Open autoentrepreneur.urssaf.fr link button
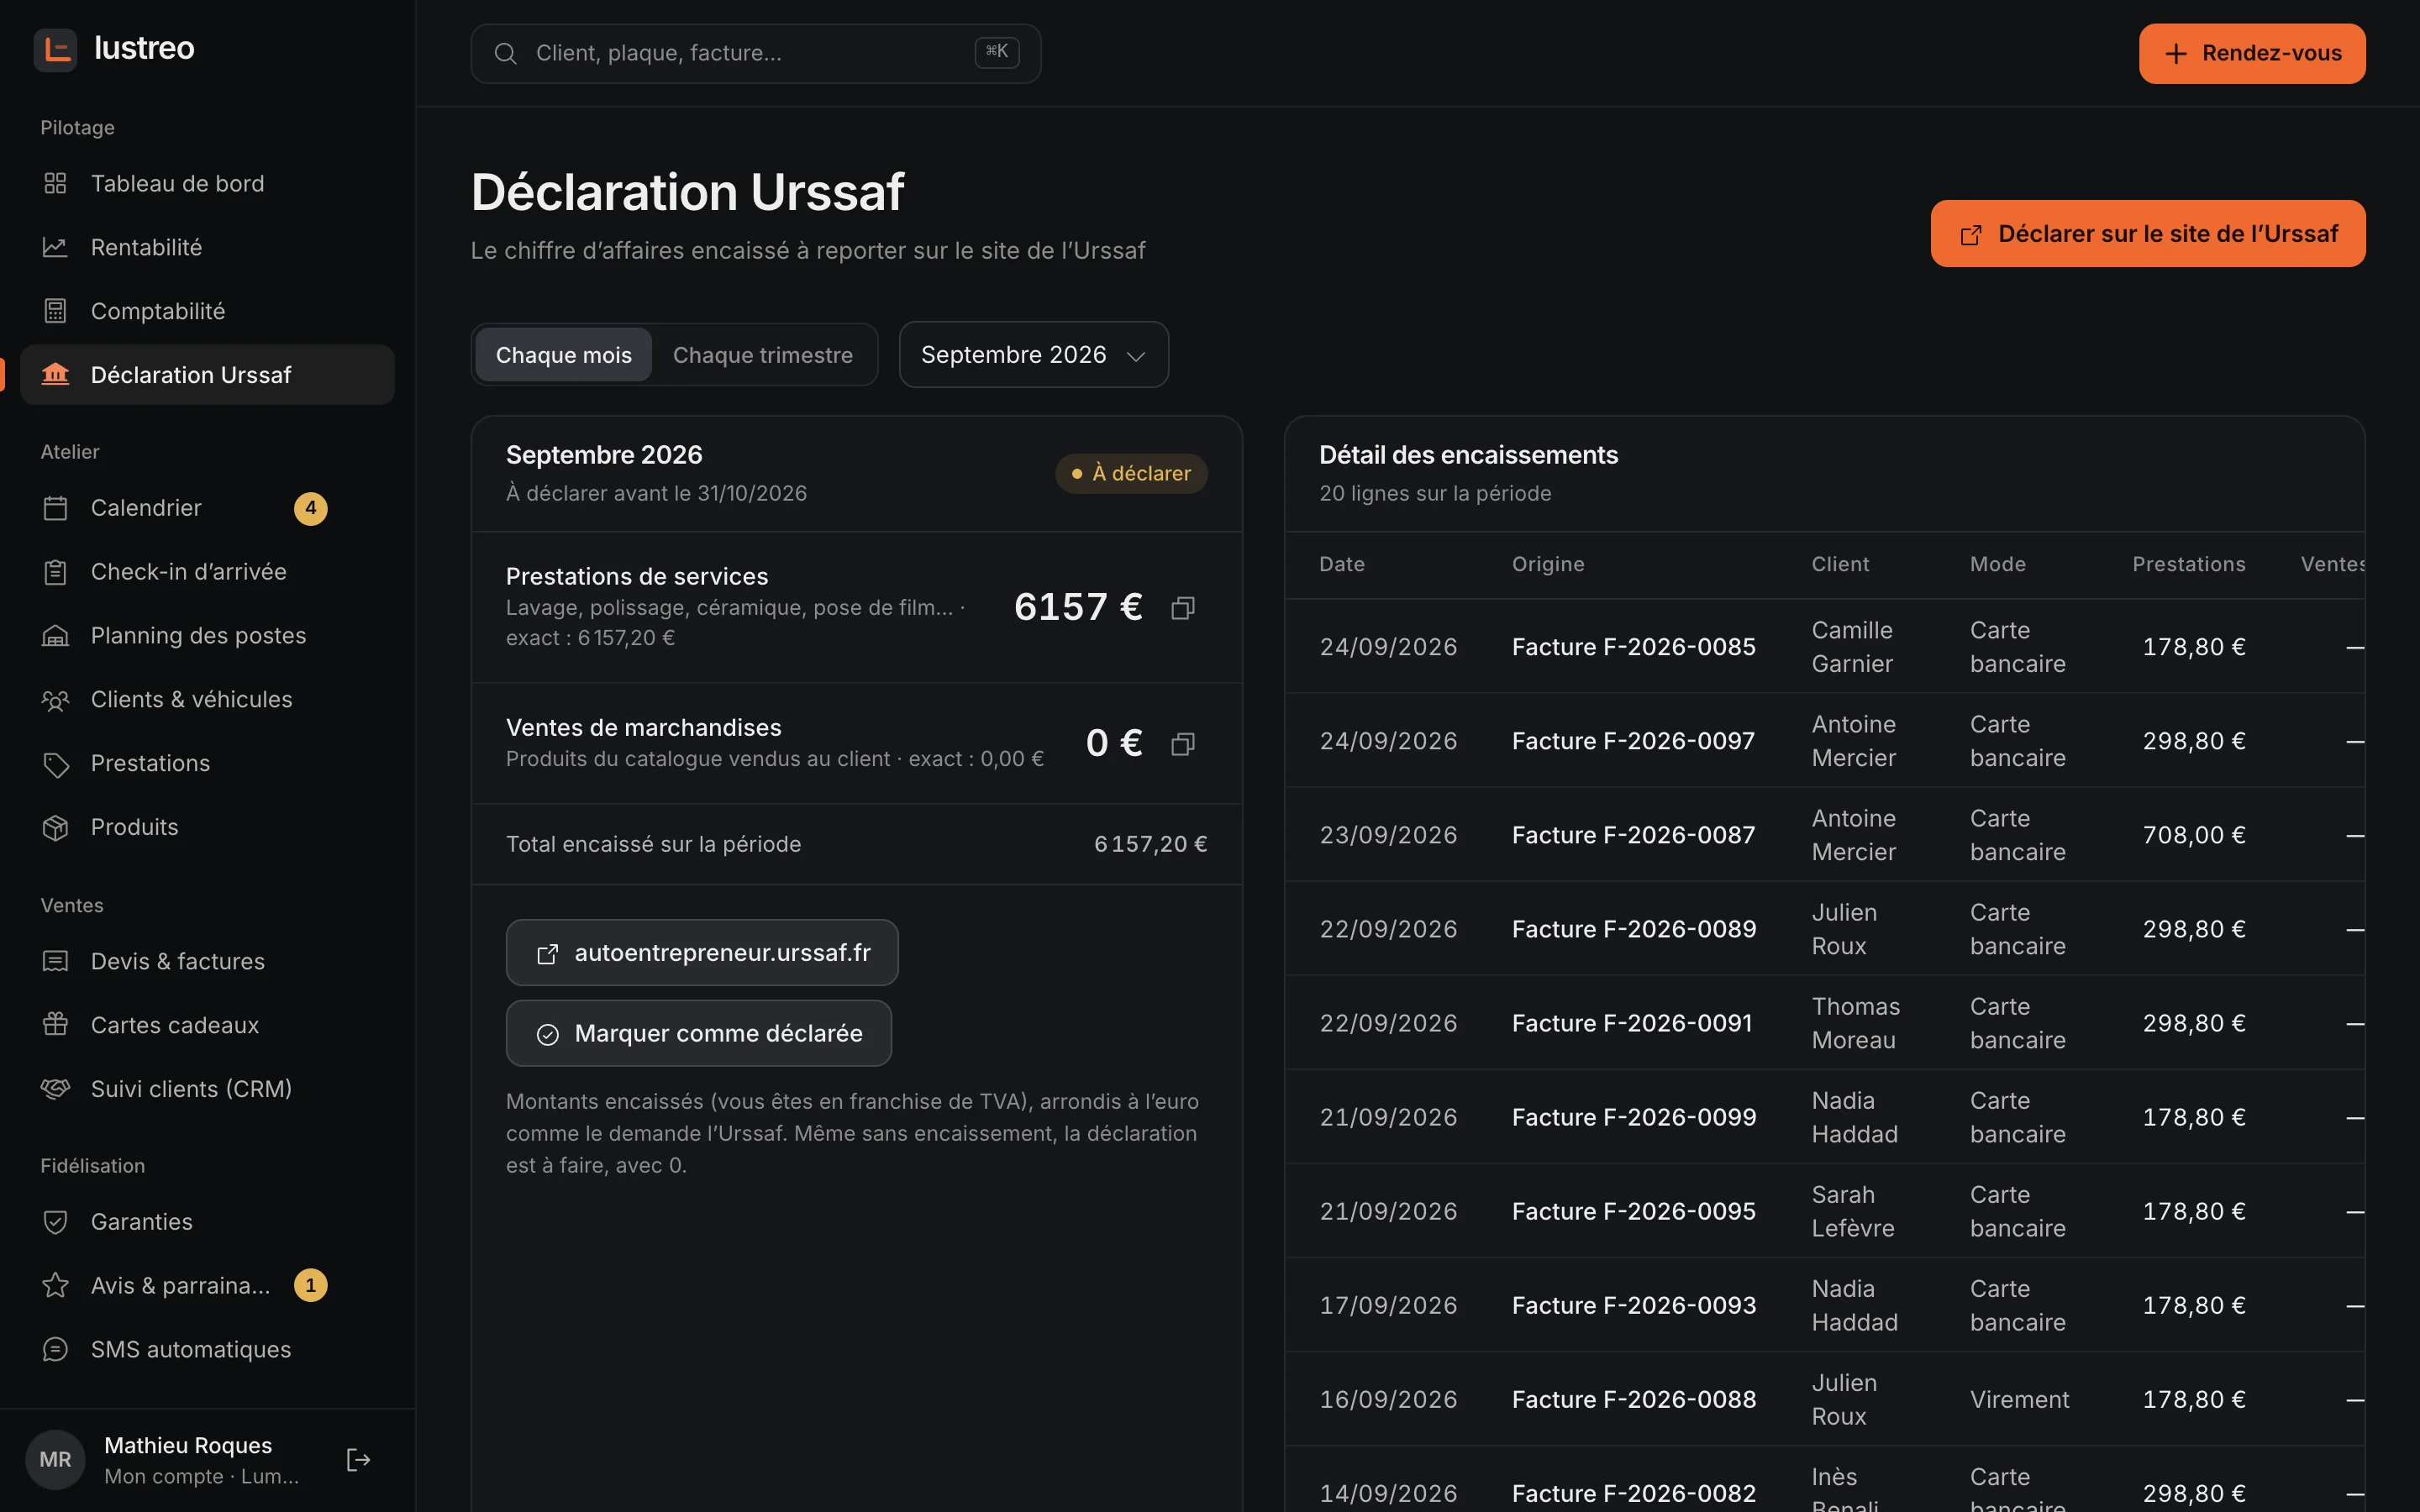The width and height of the screenshot is (2420, 1512). point(702,953)
